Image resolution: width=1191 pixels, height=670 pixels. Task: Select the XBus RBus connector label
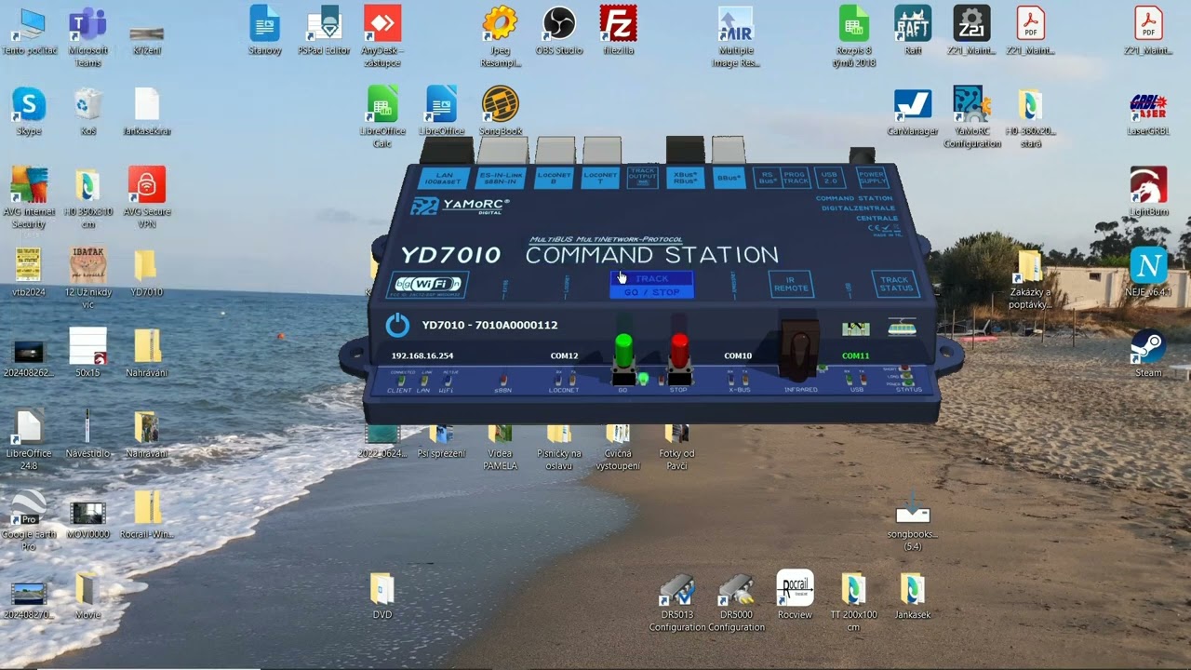pos(685,179)
